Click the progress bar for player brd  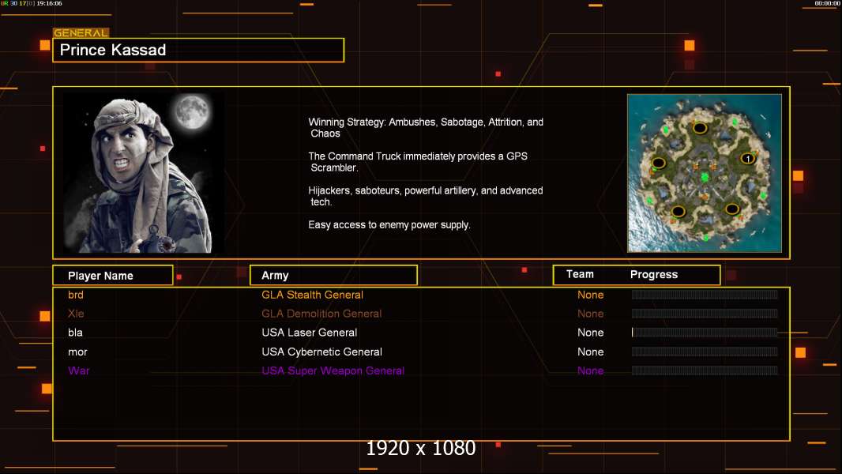point(705,294)
